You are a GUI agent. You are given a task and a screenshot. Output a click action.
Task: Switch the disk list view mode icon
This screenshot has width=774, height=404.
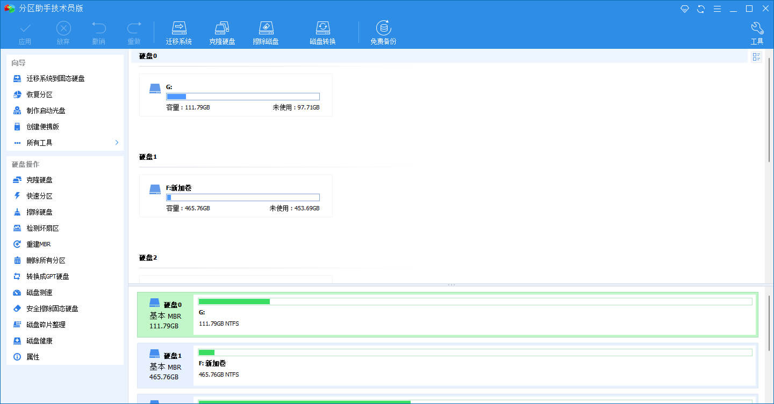tap(757, 56)
